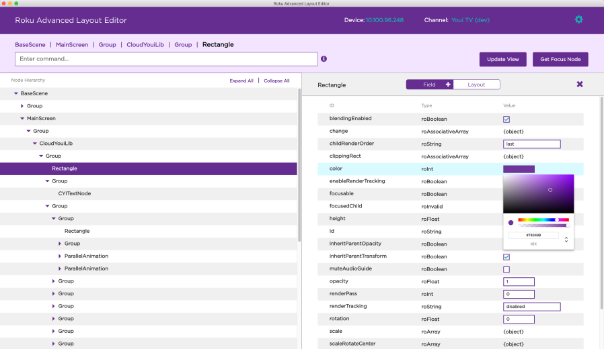Click the clippingRect {object} value
Screen dimensions: 604x349
(513, 156)
